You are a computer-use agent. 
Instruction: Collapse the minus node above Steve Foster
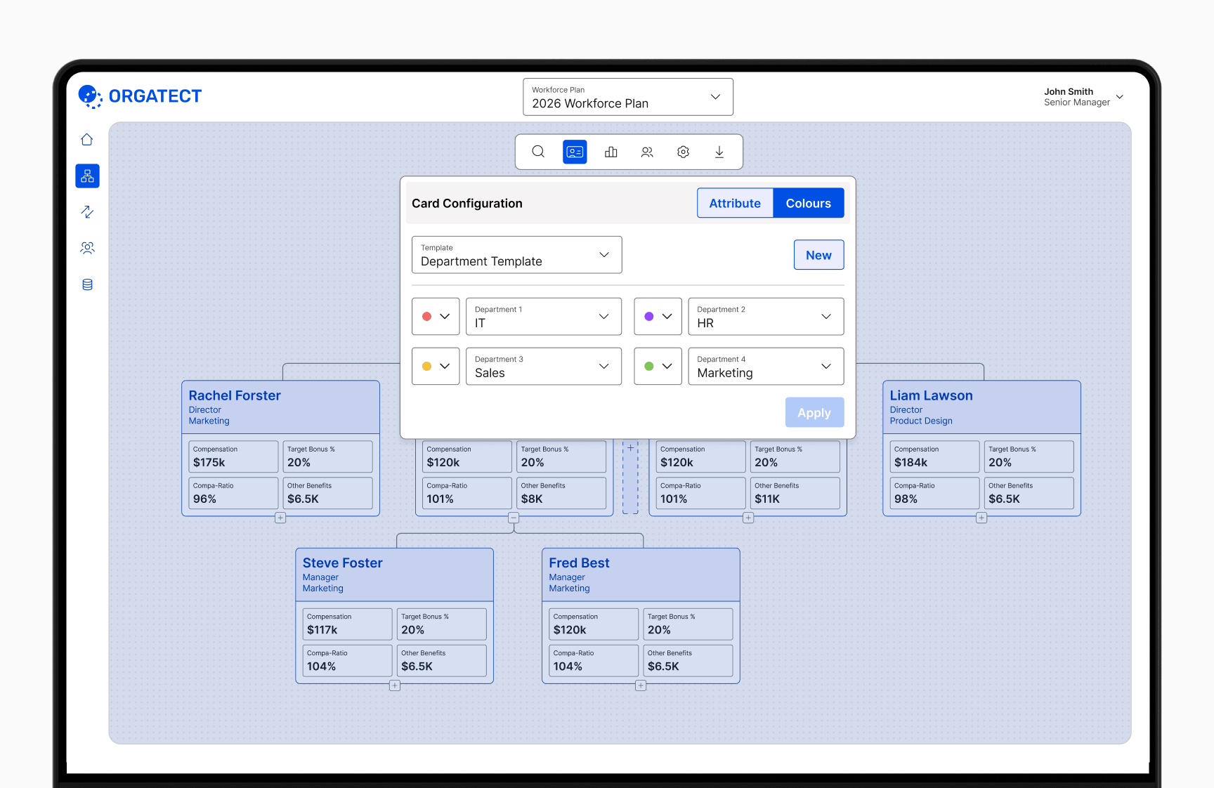[514, 518]
